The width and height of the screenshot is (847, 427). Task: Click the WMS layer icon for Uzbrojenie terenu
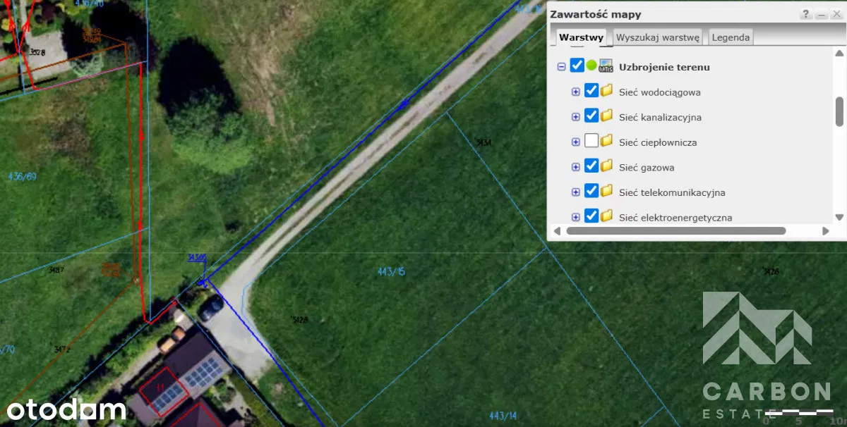606,66
